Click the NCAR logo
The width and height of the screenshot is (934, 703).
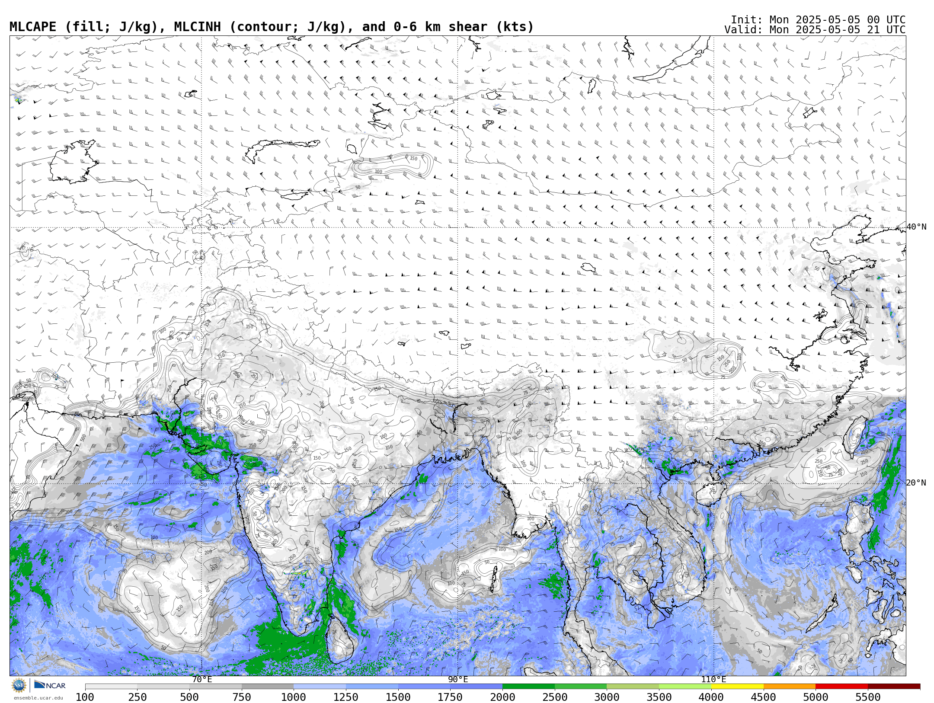(50, 685)
